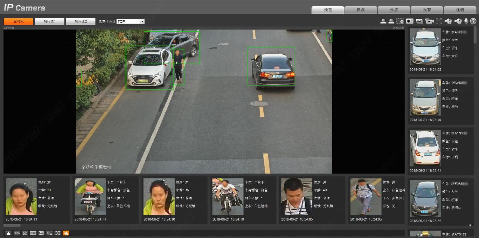Click the 车标: 斯柯达 label
The image size is (479, 238).
(452, 207)
